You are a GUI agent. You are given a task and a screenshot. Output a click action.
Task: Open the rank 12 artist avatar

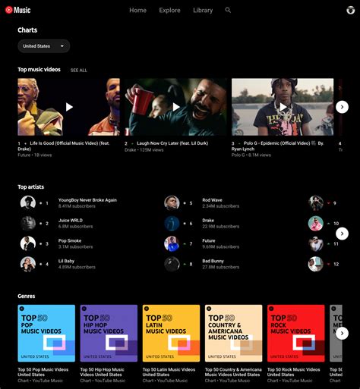(x=316, y=264)
